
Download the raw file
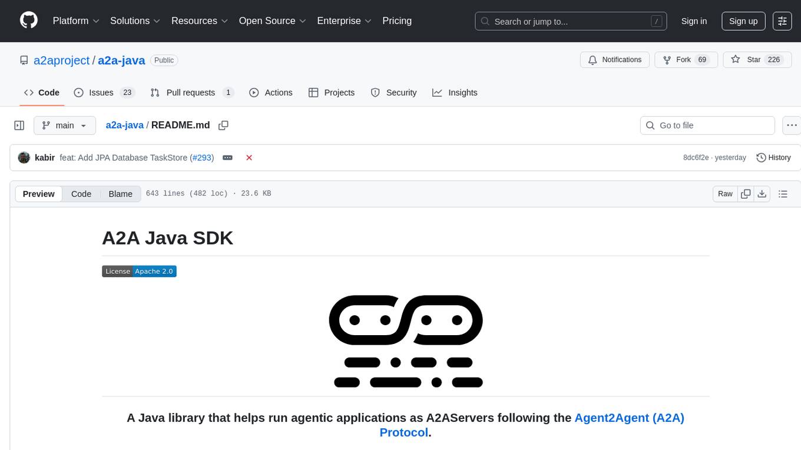point(762,194)
